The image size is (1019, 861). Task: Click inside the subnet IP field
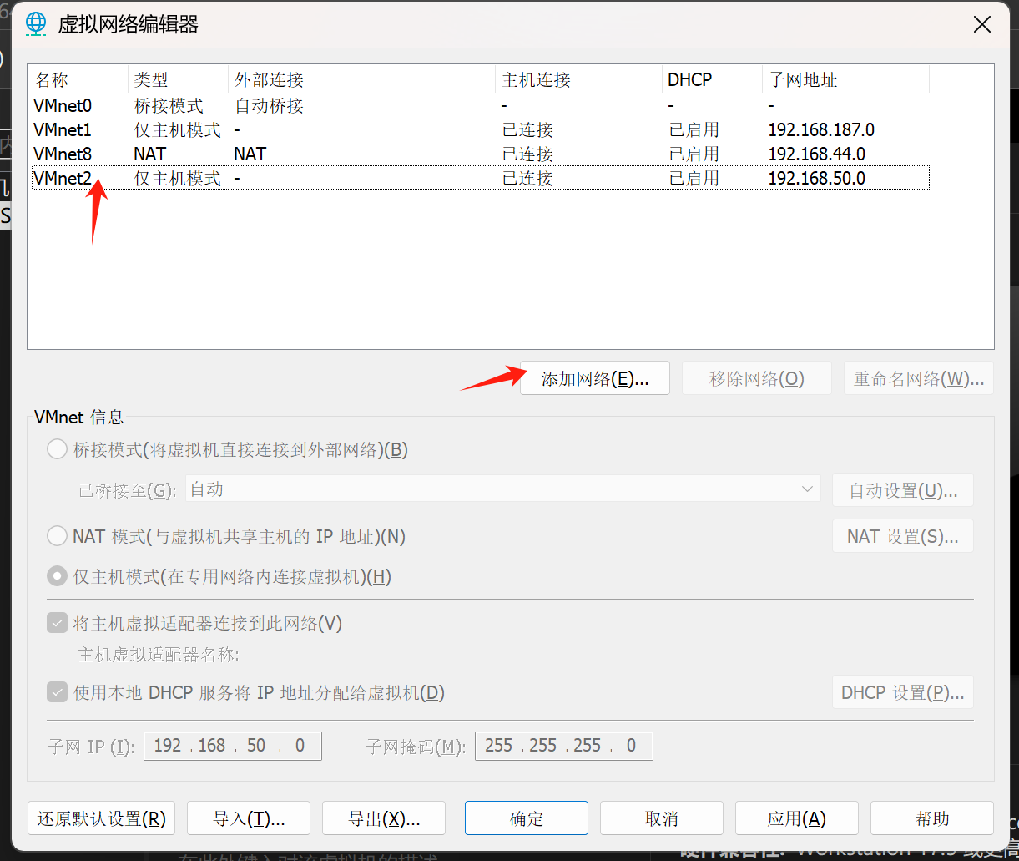232,745
